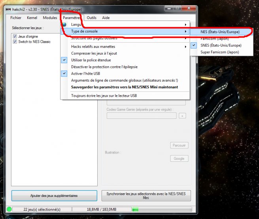259x219 pixels.
Task: Click Ajouter des jeux supplémentaires button
Action: pos(54,196)
